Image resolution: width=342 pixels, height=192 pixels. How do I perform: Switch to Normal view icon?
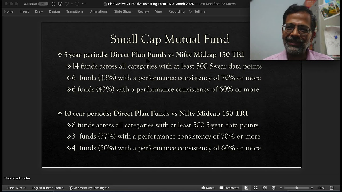tap(246, 188)
